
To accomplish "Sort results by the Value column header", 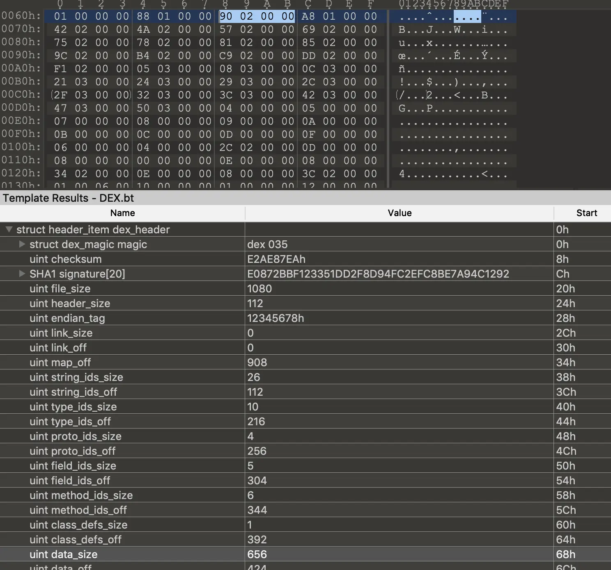I will (400, 213).
